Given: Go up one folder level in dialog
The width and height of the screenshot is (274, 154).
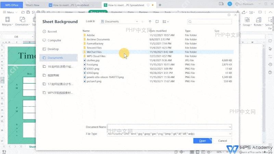Looking at the screenshot, I should pos(150,22).
